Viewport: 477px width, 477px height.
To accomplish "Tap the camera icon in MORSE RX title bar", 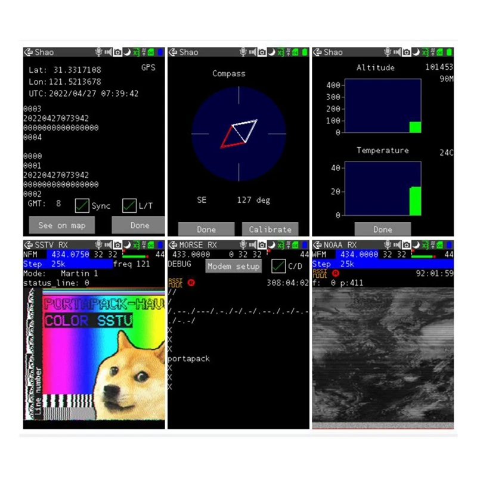I will click(262, 245).
